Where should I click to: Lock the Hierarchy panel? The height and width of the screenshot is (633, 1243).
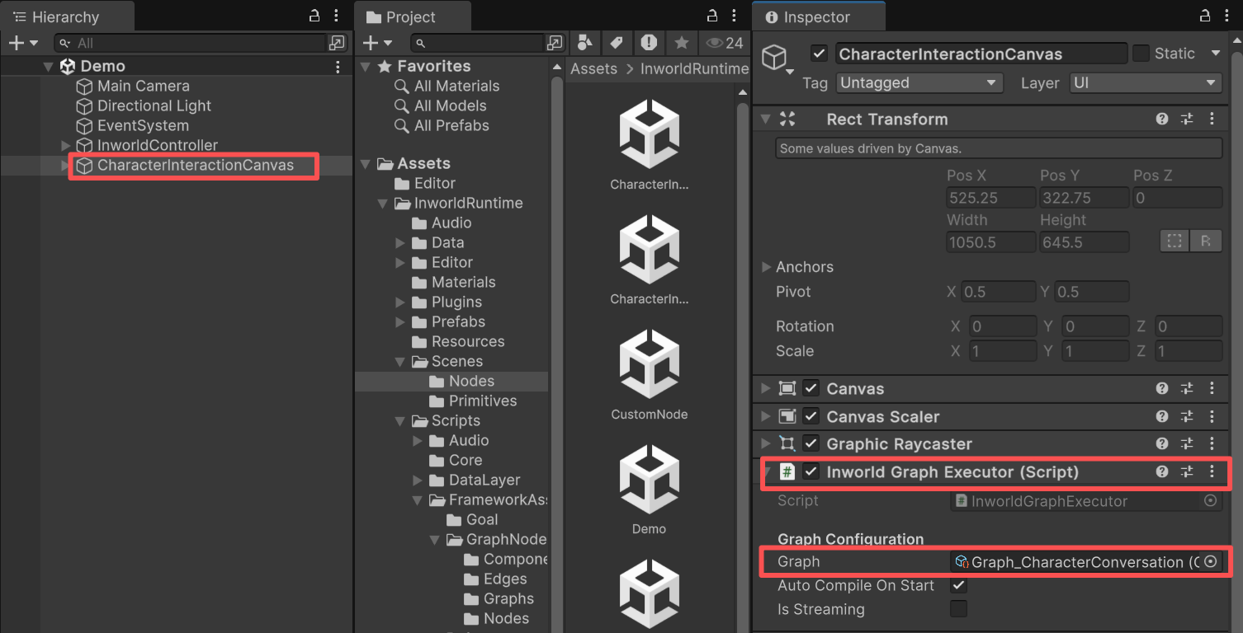(314, 16)
